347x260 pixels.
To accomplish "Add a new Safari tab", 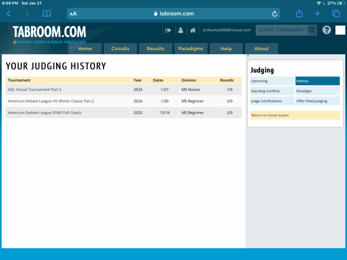I will (x=317, y=14).
